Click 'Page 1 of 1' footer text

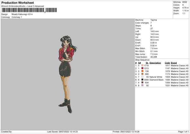pyautogui.click(x=183, y=132)
